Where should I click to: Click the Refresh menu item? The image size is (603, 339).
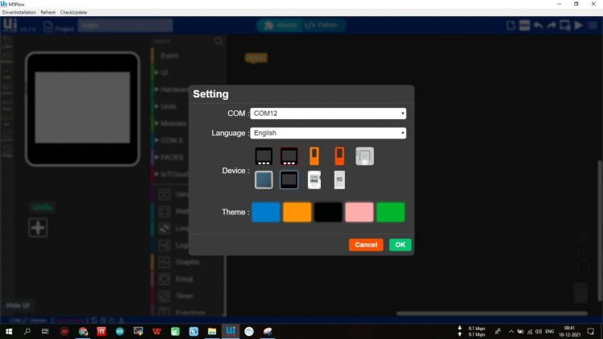(48, 12)
